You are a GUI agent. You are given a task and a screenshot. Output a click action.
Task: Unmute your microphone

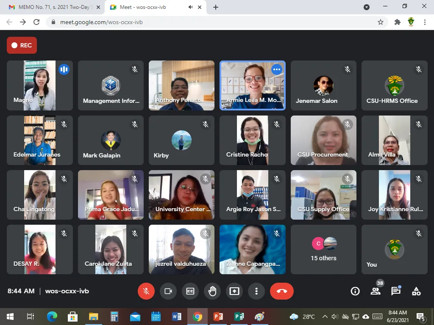coord(146,291)
